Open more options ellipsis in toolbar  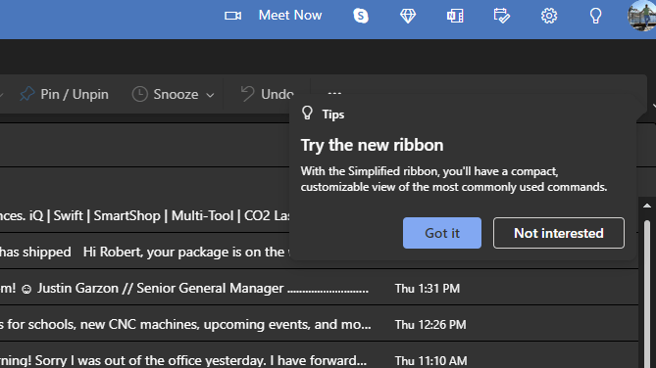point(334,93)
